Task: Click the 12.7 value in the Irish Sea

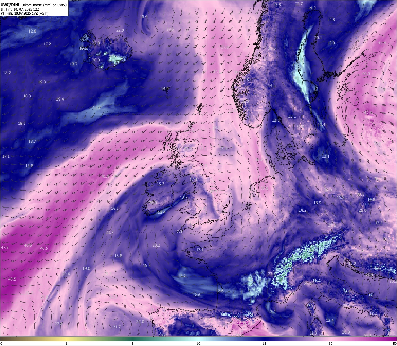Action: pyautogui.click(x=184, y=198)
